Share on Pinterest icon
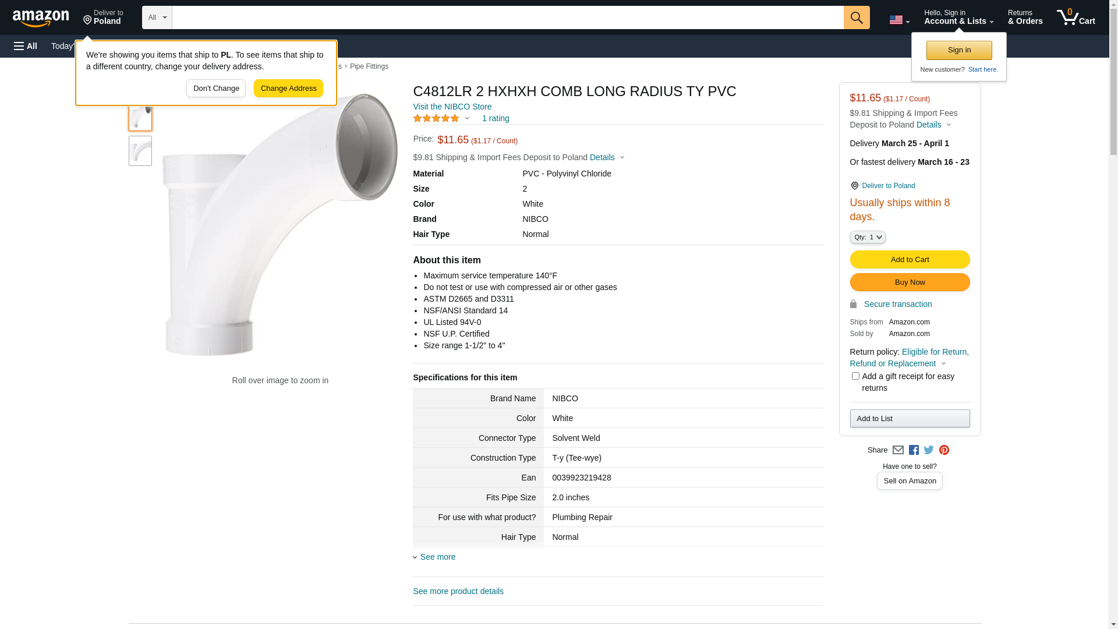The height and width of the screenshot is (629, 1118). [944, 450]
